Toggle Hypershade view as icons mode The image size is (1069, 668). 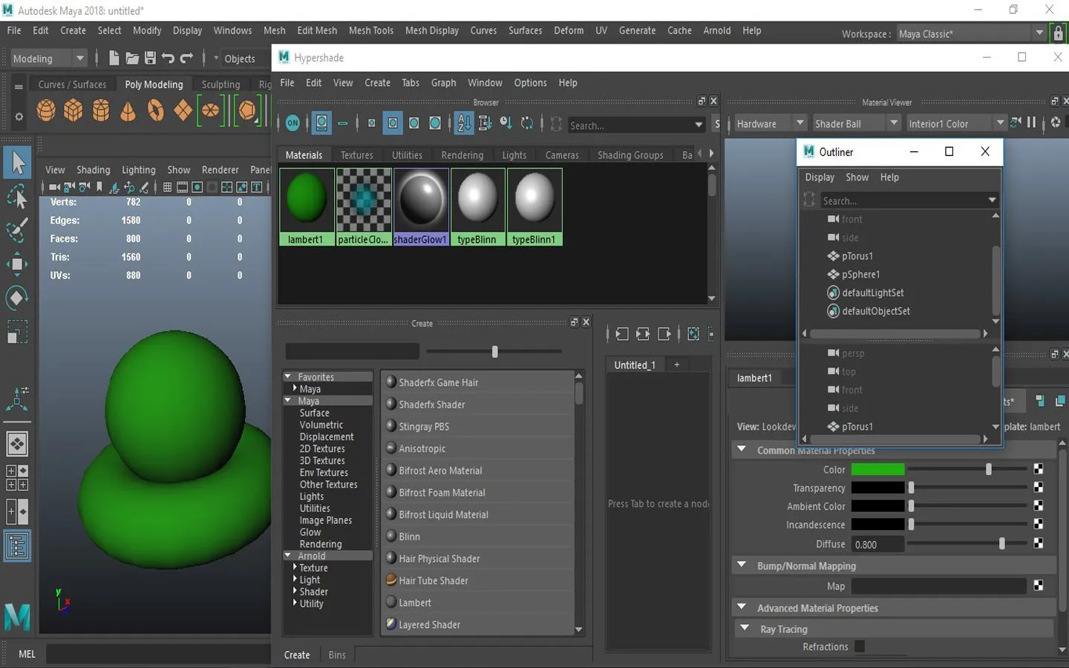(x=321, y=123)
